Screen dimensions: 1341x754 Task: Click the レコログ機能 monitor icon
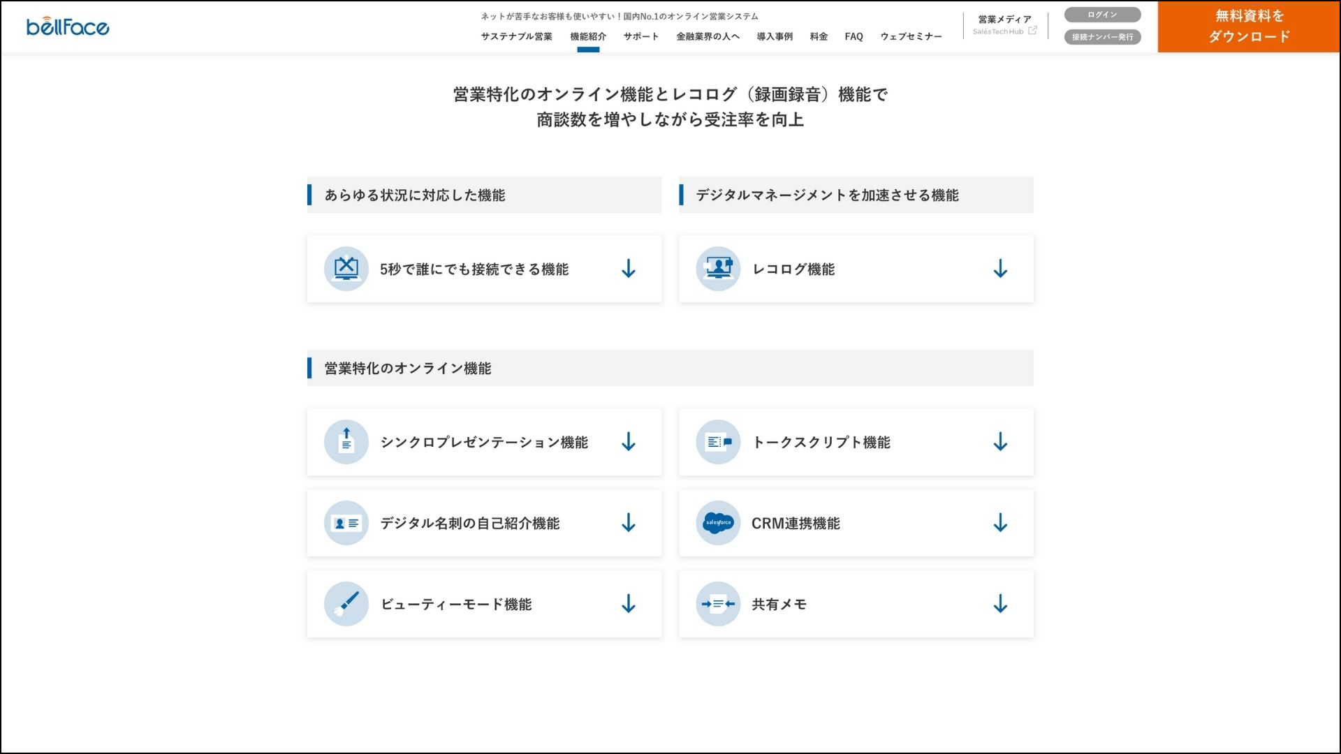click(717, 268)
